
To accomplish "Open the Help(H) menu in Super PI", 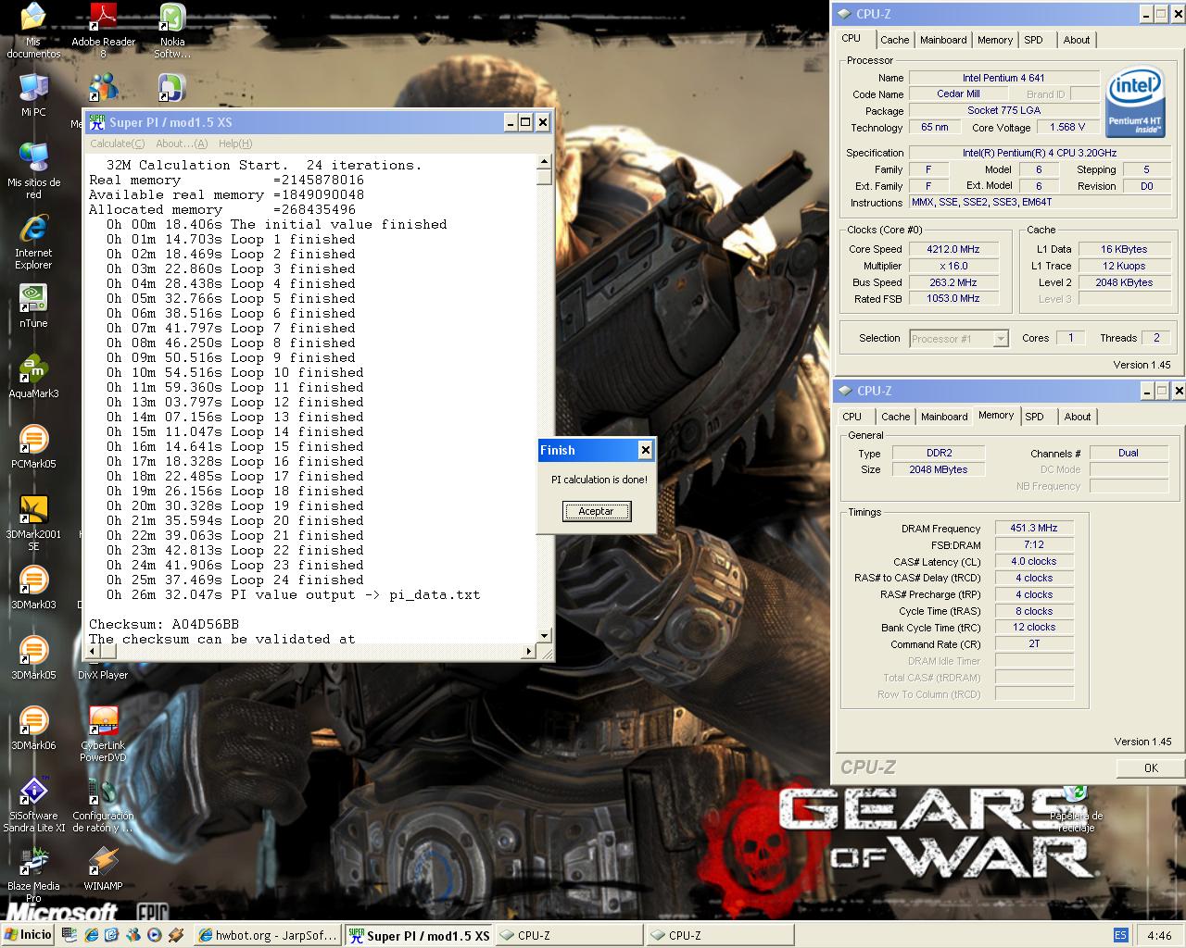I will click(x=235, y=143).
